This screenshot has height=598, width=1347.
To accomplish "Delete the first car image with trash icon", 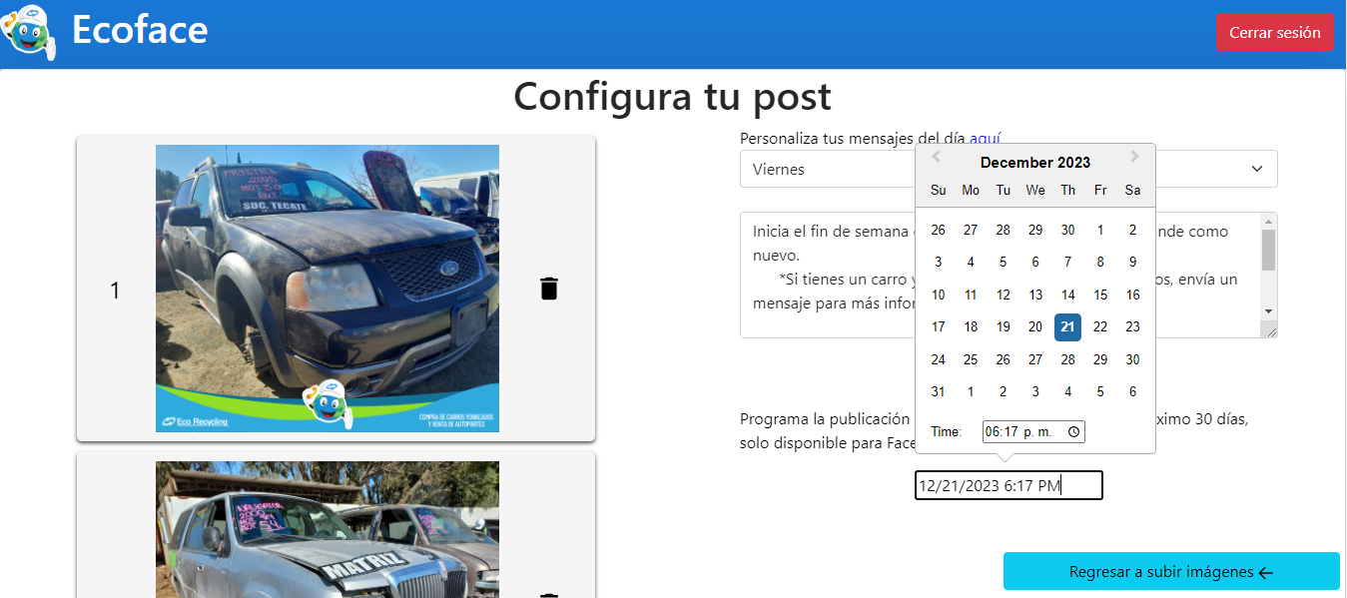I will (548, 289).
